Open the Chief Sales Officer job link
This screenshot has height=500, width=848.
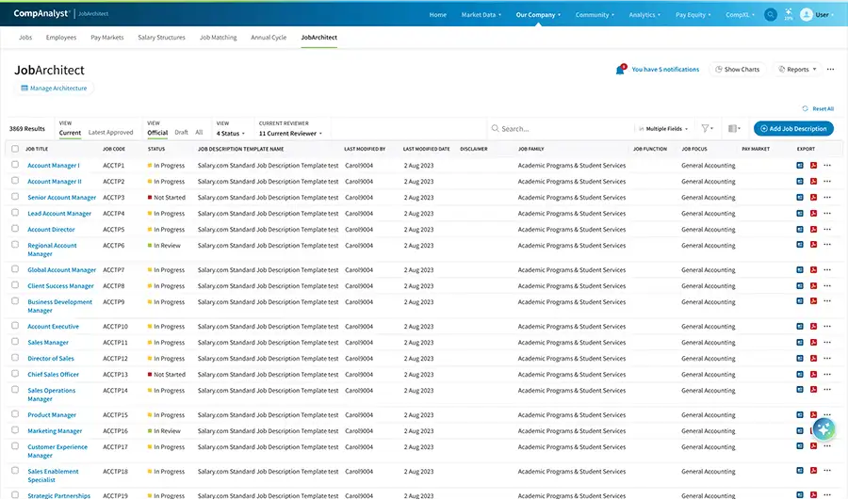(53, 375)
